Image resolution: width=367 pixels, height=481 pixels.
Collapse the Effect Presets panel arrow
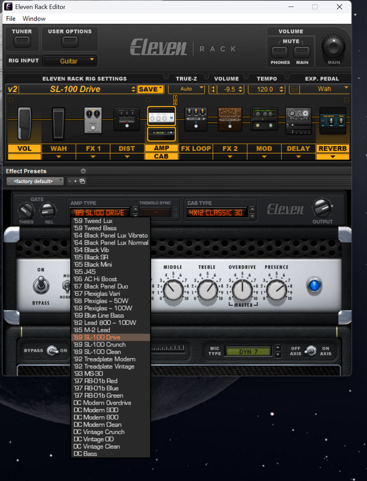click(83, 171)
